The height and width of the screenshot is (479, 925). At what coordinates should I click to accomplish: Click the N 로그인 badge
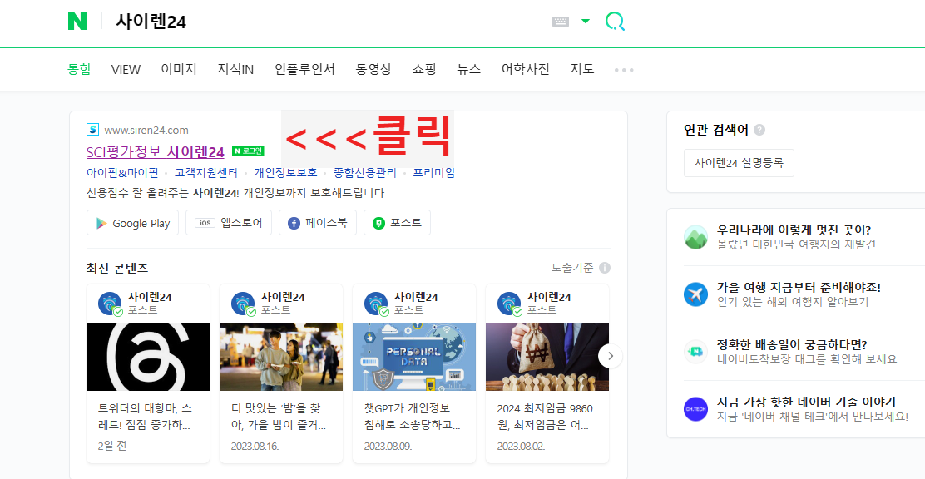coord(248,151)
